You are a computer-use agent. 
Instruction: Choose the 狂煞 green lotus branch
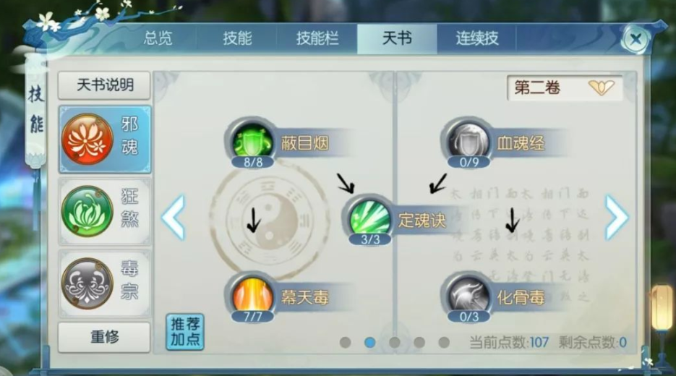click(105, 211)
